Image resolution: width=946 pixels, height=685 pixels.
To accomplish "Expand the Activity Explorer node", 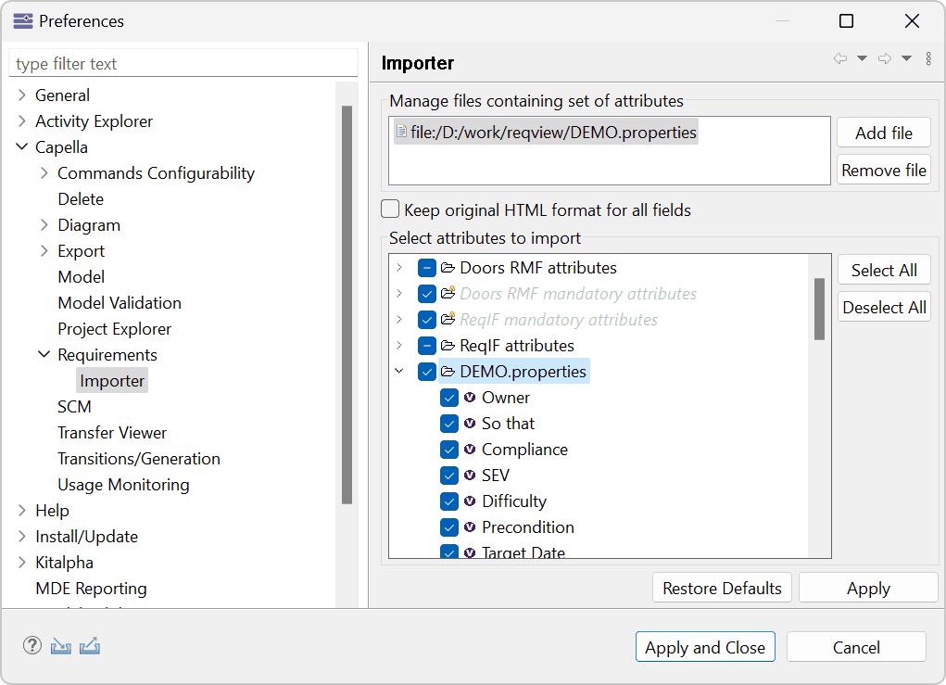I will 21,121.
